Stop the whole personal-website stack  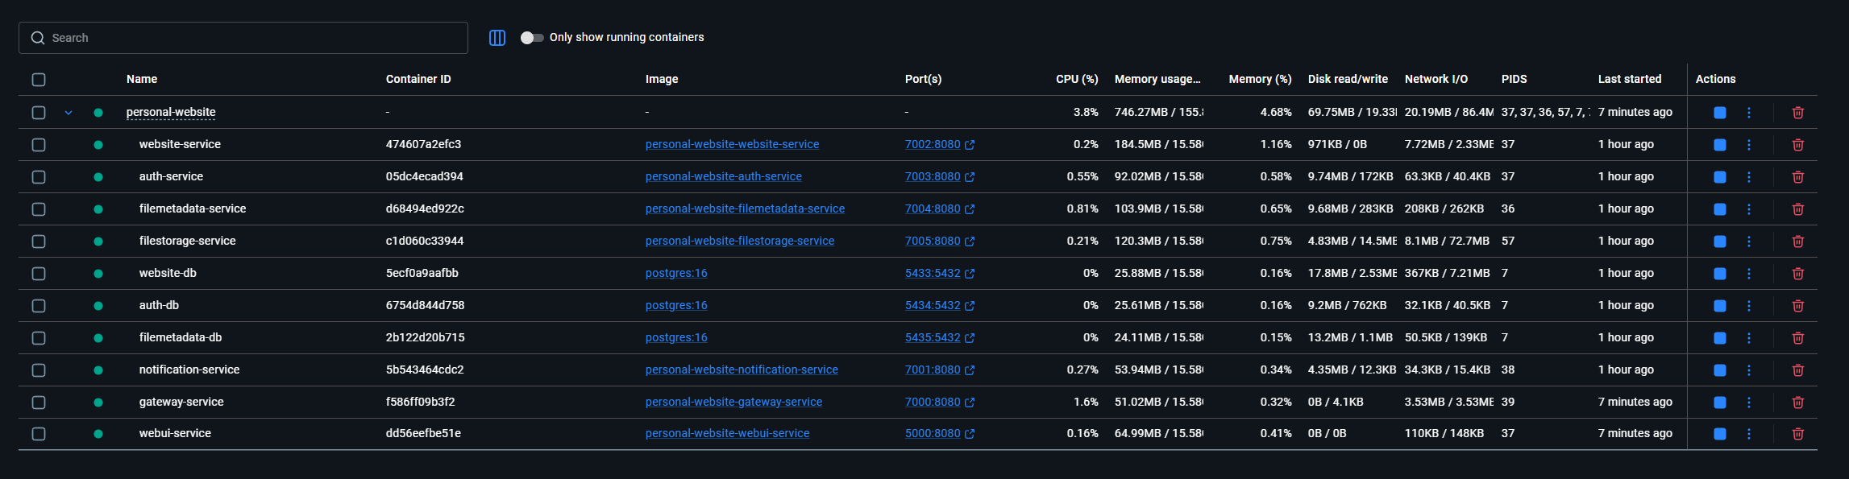1719,113
